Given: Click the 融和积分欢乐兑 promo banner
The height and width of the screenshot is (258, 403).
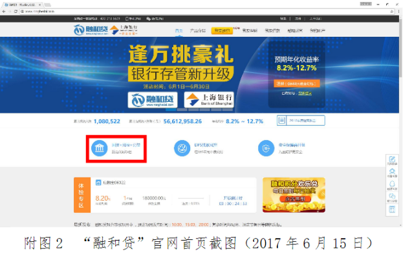Looking at the screenshot, I should [x=294, y=195].
